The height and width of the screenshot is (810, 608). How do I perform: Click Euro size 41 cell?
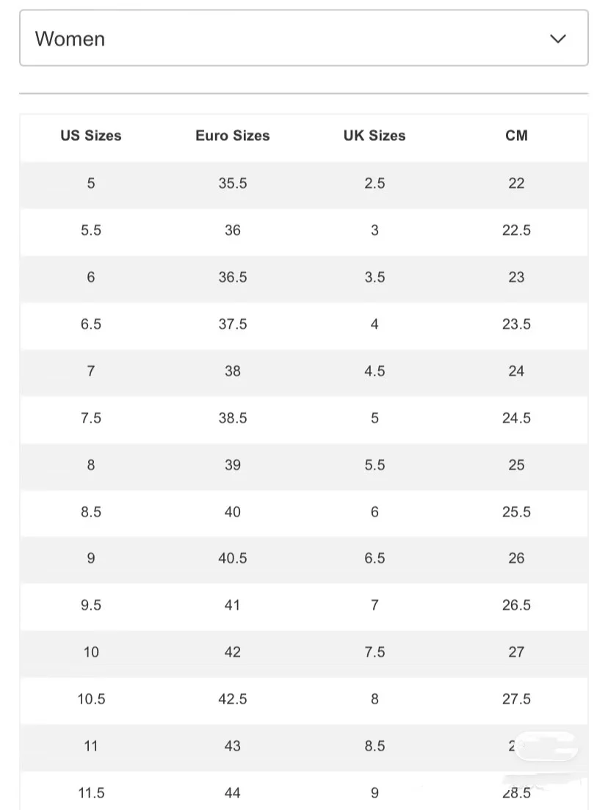coord(233,605)
